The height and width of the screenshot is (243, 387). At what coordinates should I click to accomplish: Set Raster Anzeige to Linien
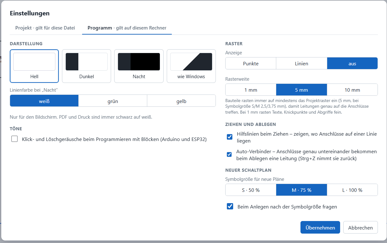301,63
